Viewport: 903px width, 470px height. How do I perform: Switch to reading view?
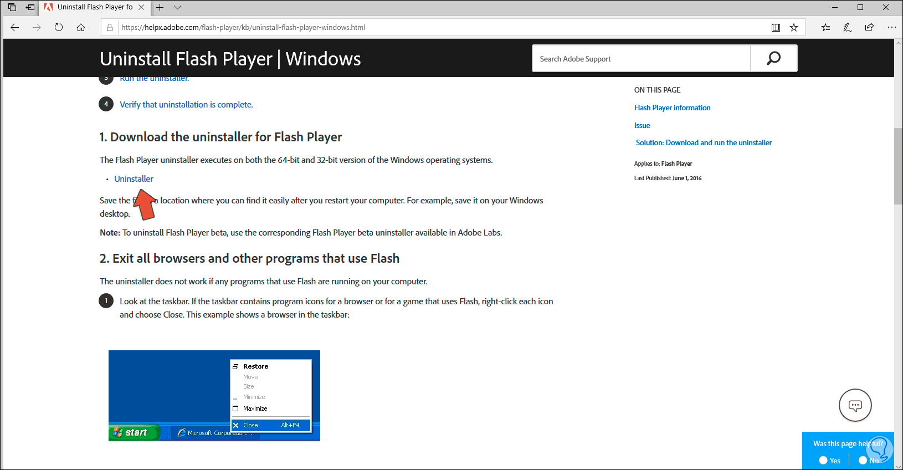click(776, 27)
